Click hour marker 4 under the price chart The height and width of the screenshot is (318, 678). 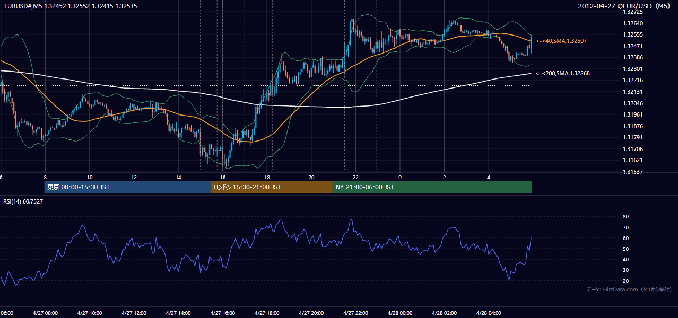point(489,177)
